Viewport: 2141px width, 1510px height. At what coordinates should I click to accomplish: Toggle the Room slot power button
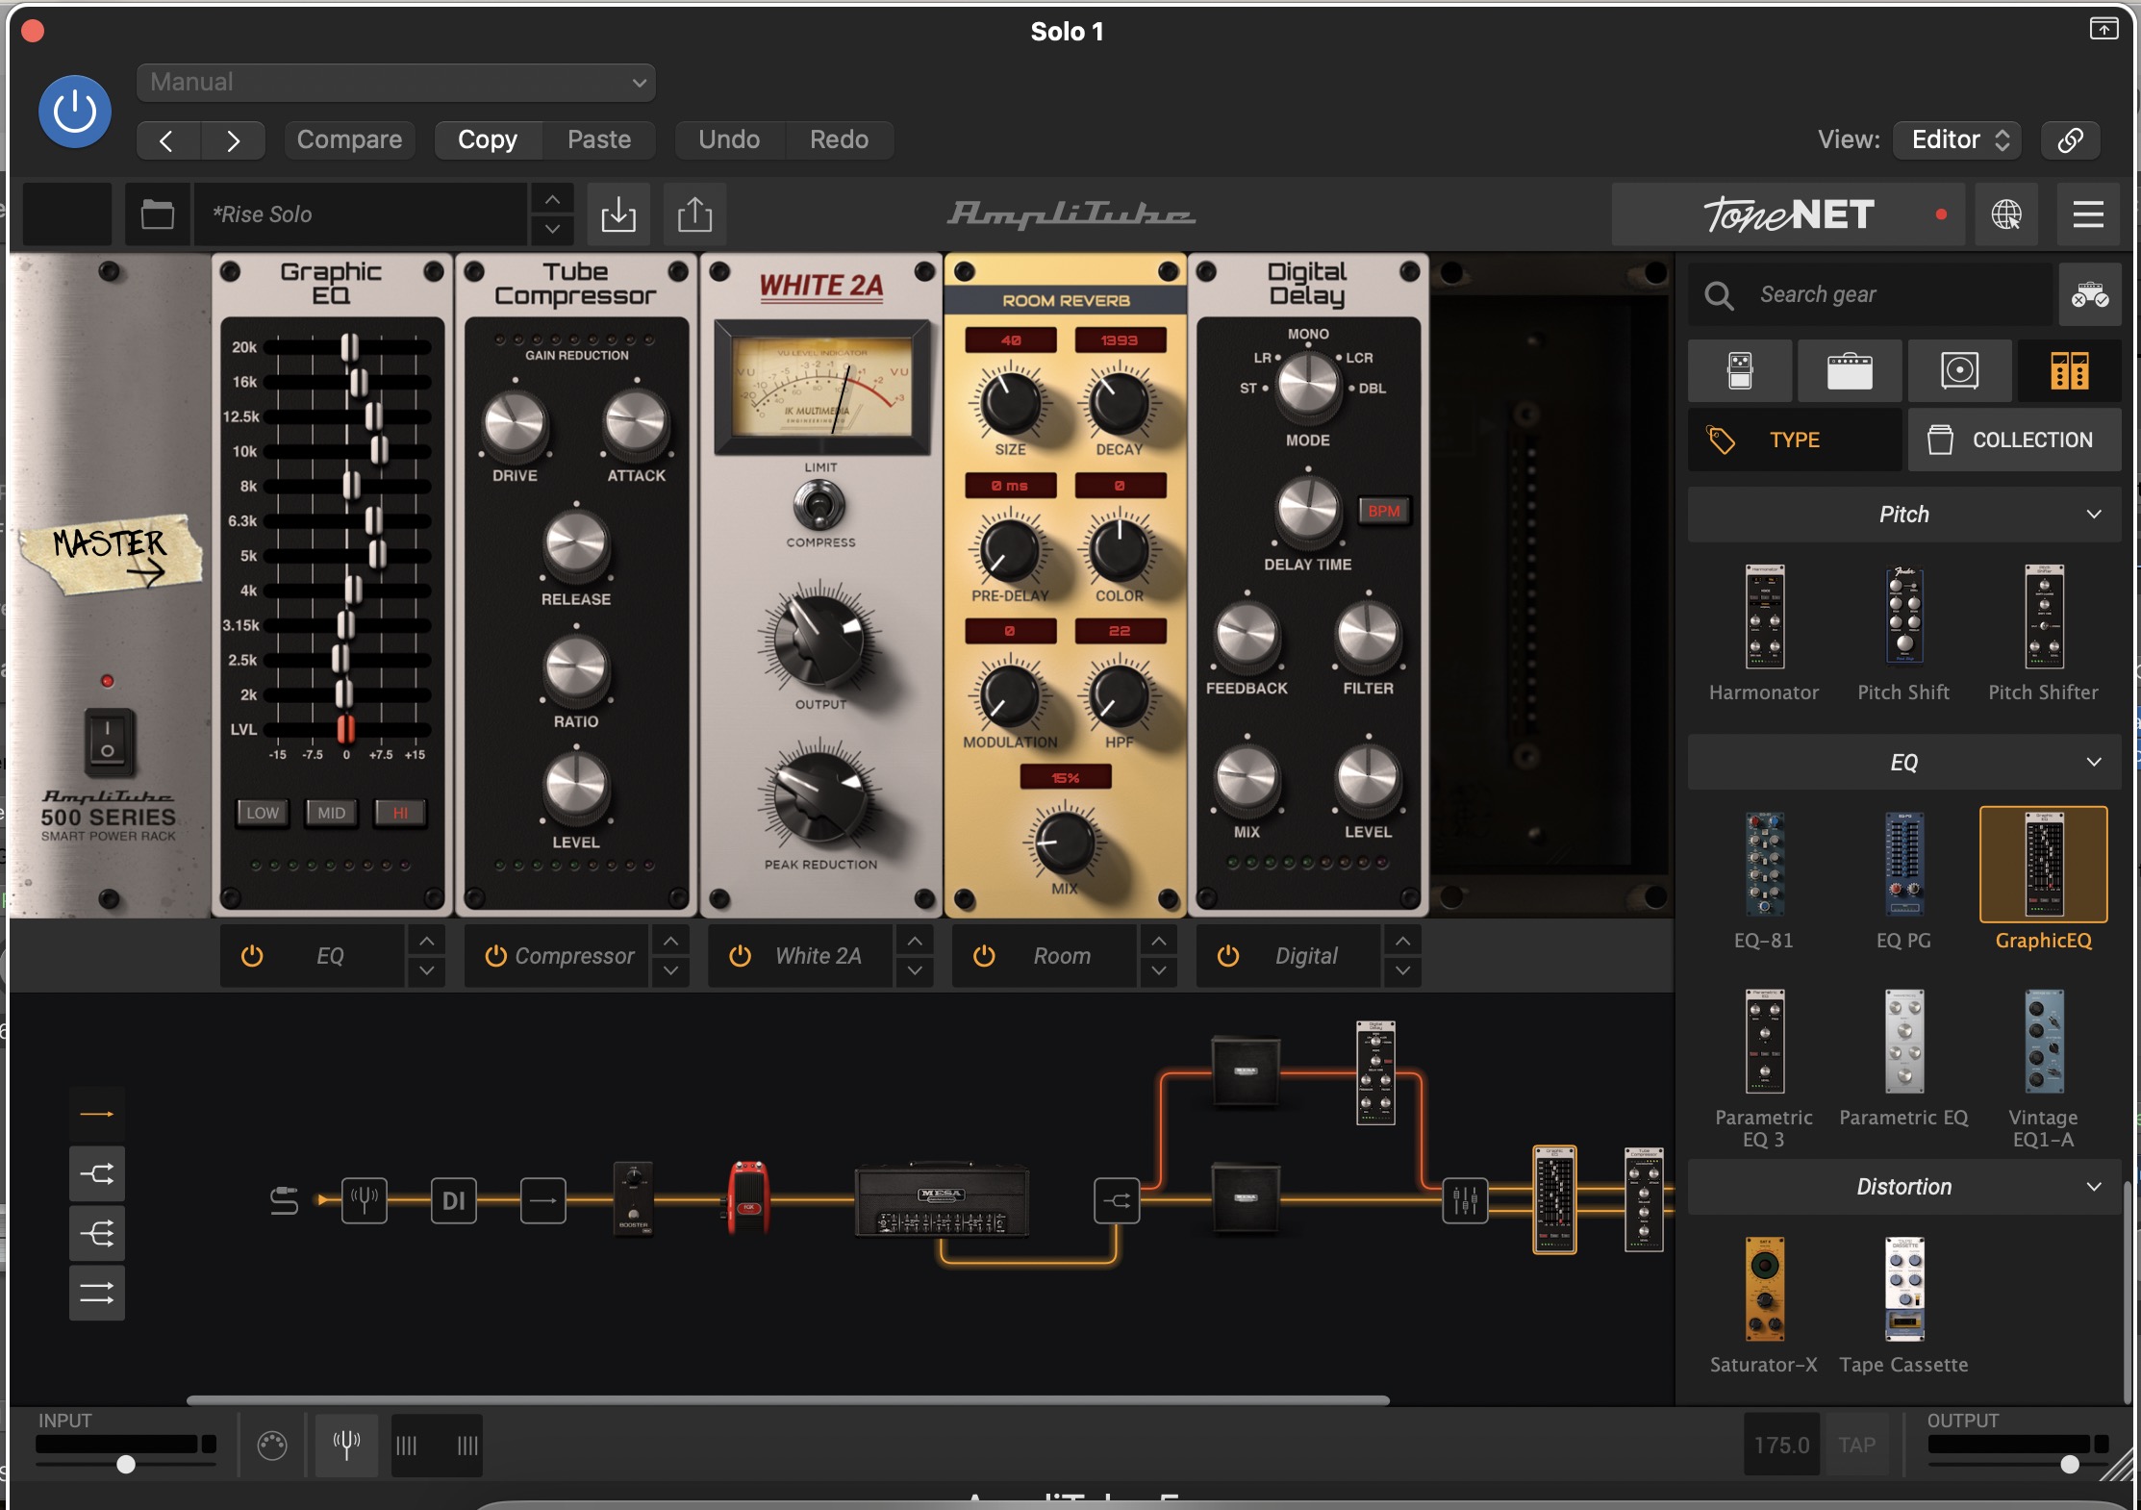click(x=984, y=956)
